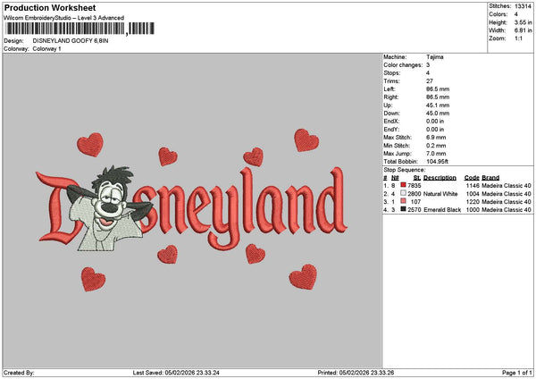This screenshot has width=536, height=379.
Task: Click the Zoom value '1:1'
Action: click(518, 38)
